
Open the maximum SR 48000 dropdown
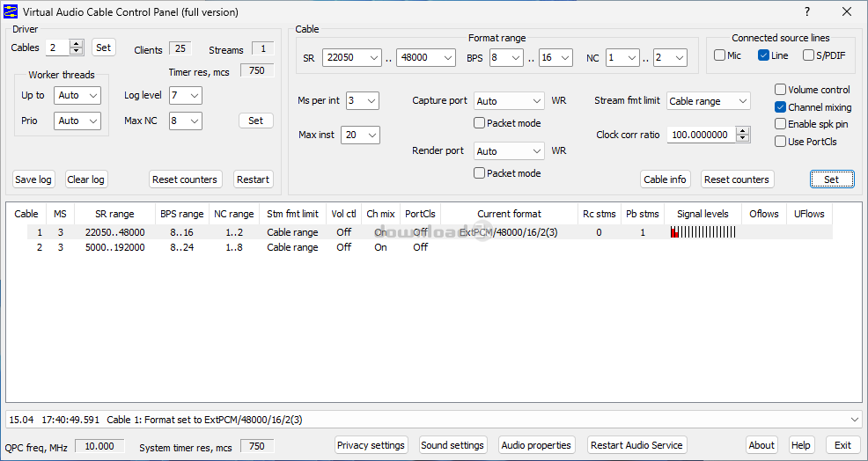pos(426,57)
